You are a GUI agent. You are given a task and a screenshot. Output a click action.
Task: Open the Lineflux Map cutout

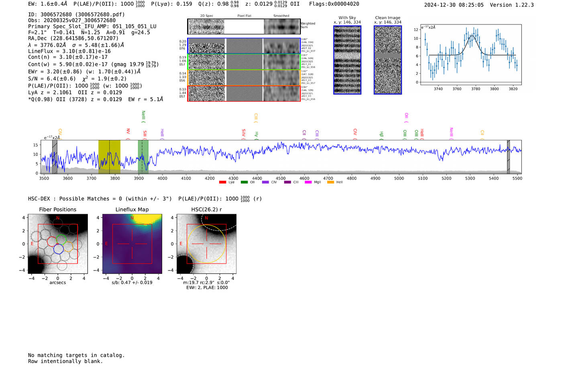tap(132, 244)
